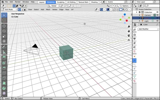Pick the Measure tool
Image resolution: width=160 pixels, height=100 pixels.
[4, 52]
